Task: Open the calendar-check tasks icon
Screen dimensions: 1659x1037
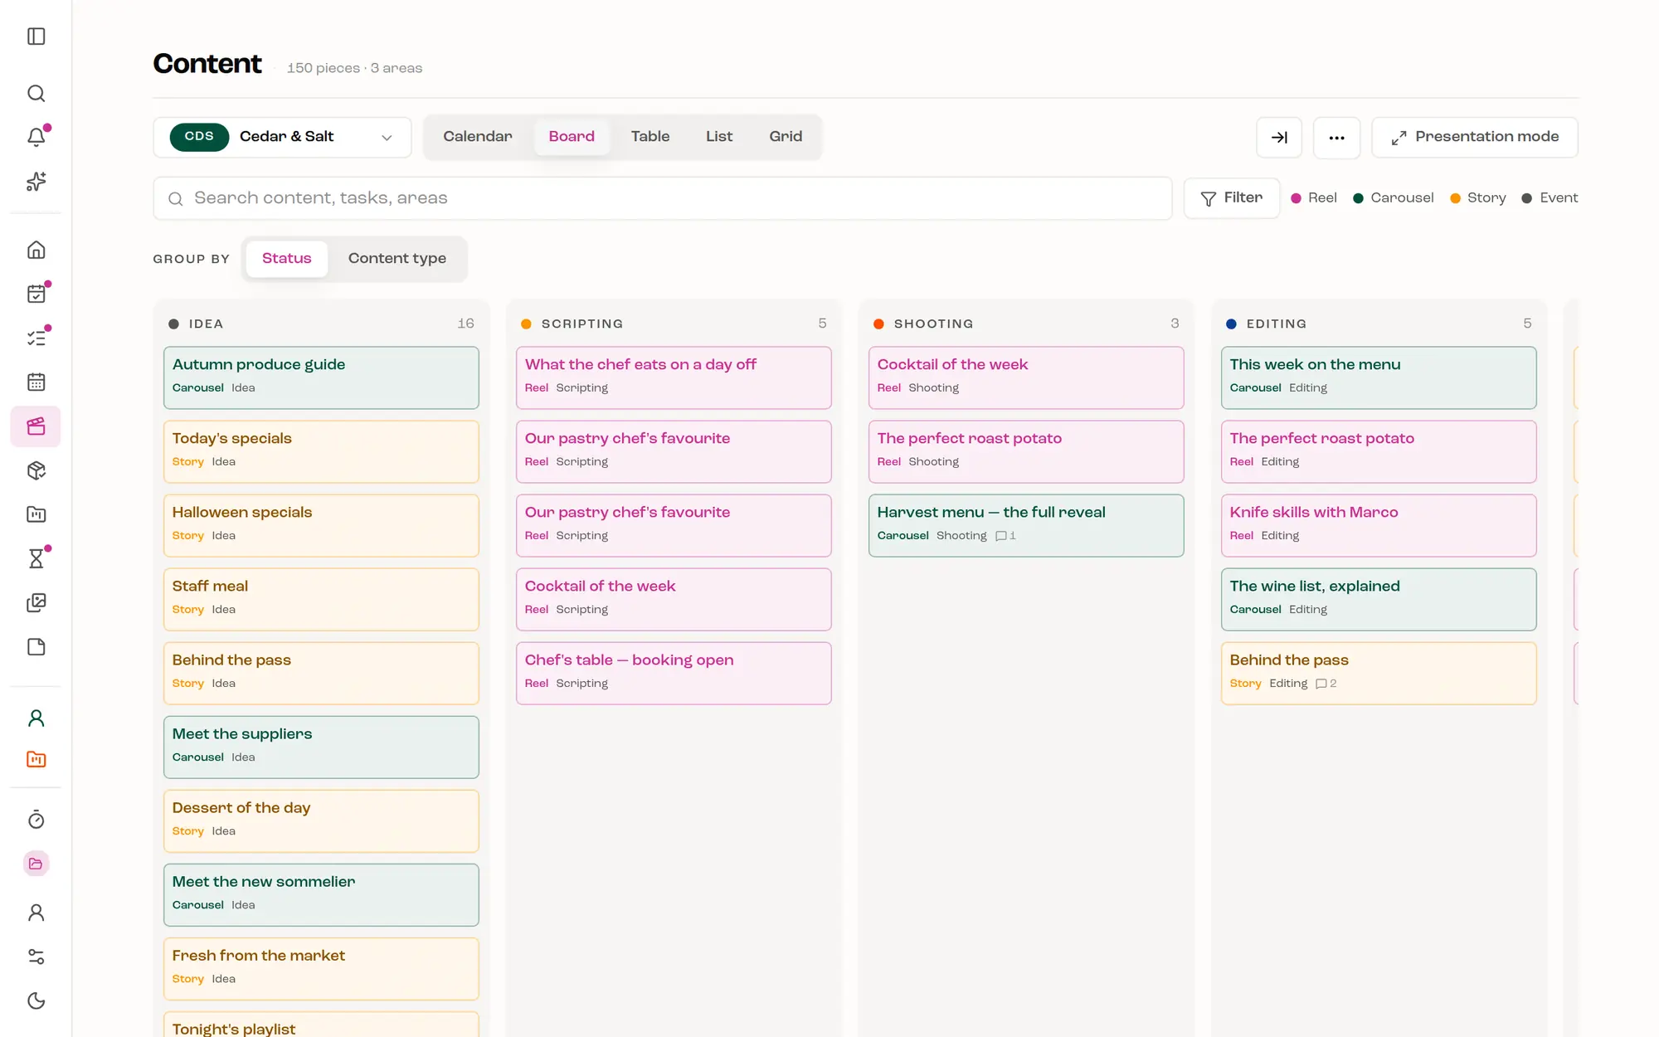Action: tap(36, 294)
